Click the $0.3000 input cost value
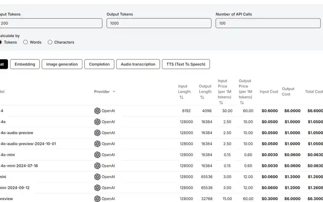Image resolution: width=323 pixels, height=202 pixels. coord(270,199)
